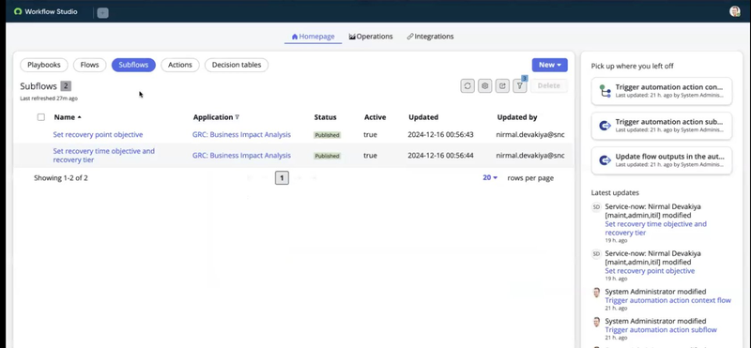Click Published status in first row
The width and height of the screenshot is (751, 348).
(x=327, y=135)
